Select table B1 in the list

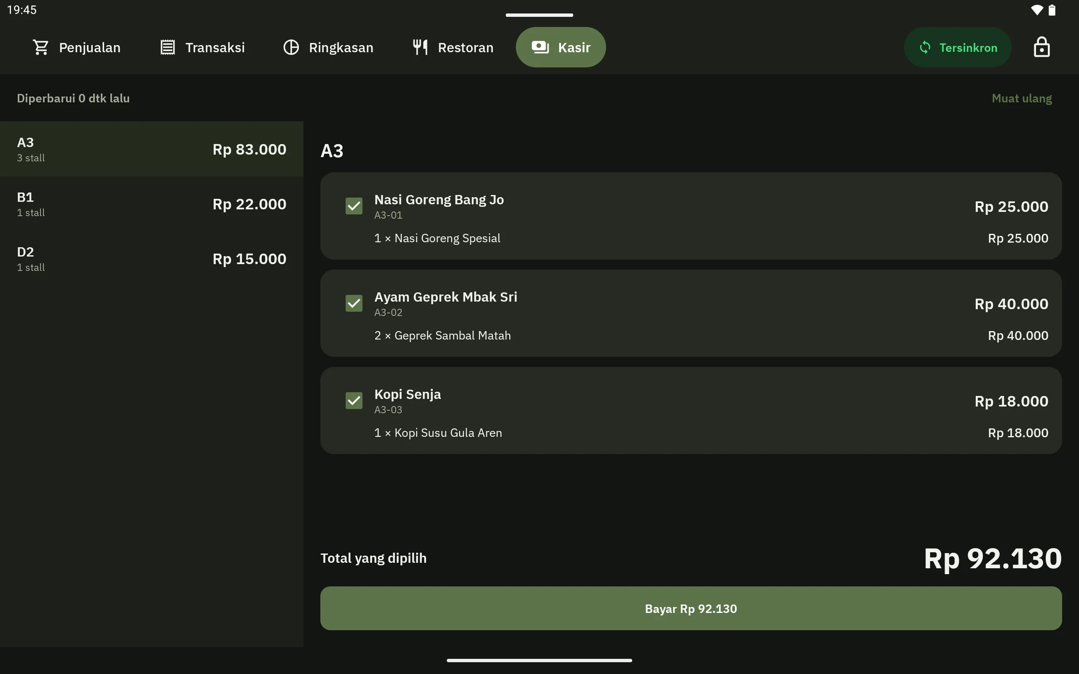(x=152, y=204)
